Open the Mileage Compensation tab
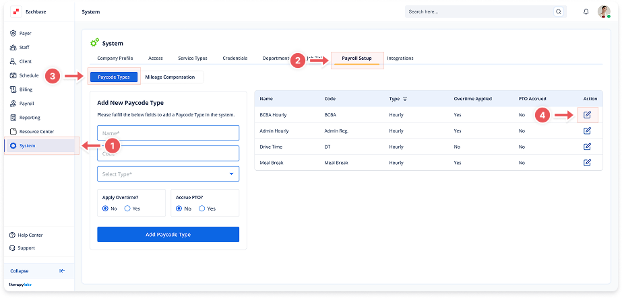 coord(170,77)
